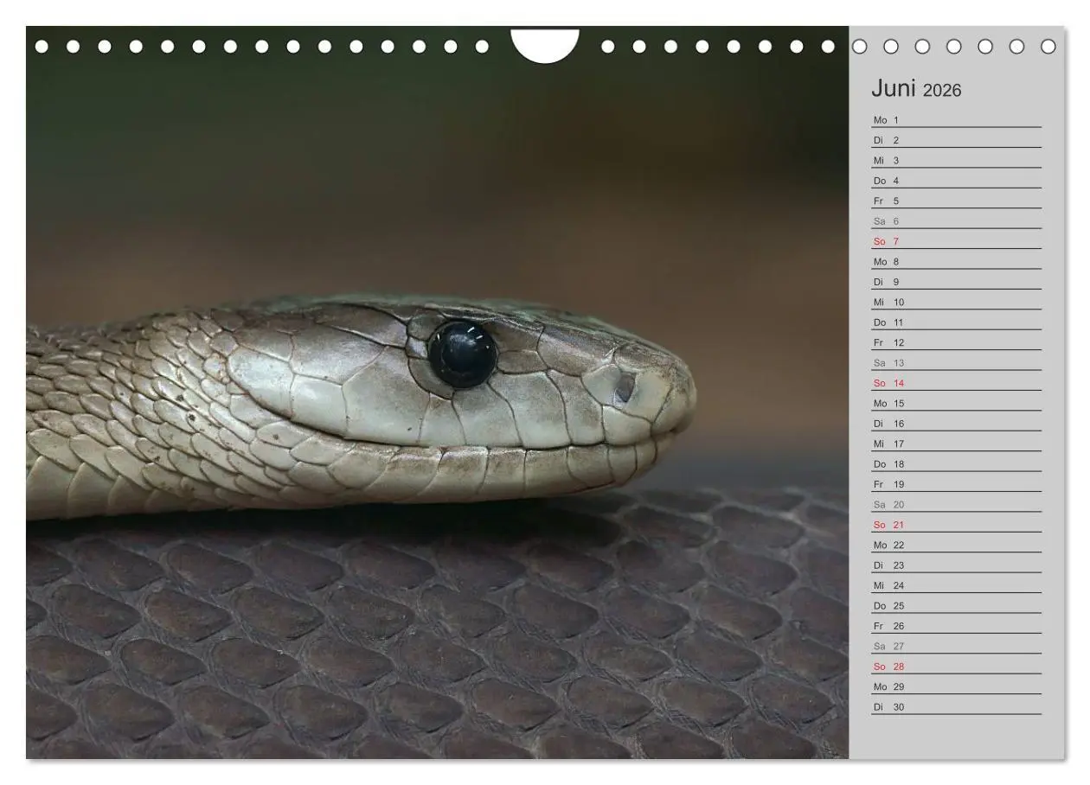
Task: Click the red So 21 Sunday row
Action: 956,525
